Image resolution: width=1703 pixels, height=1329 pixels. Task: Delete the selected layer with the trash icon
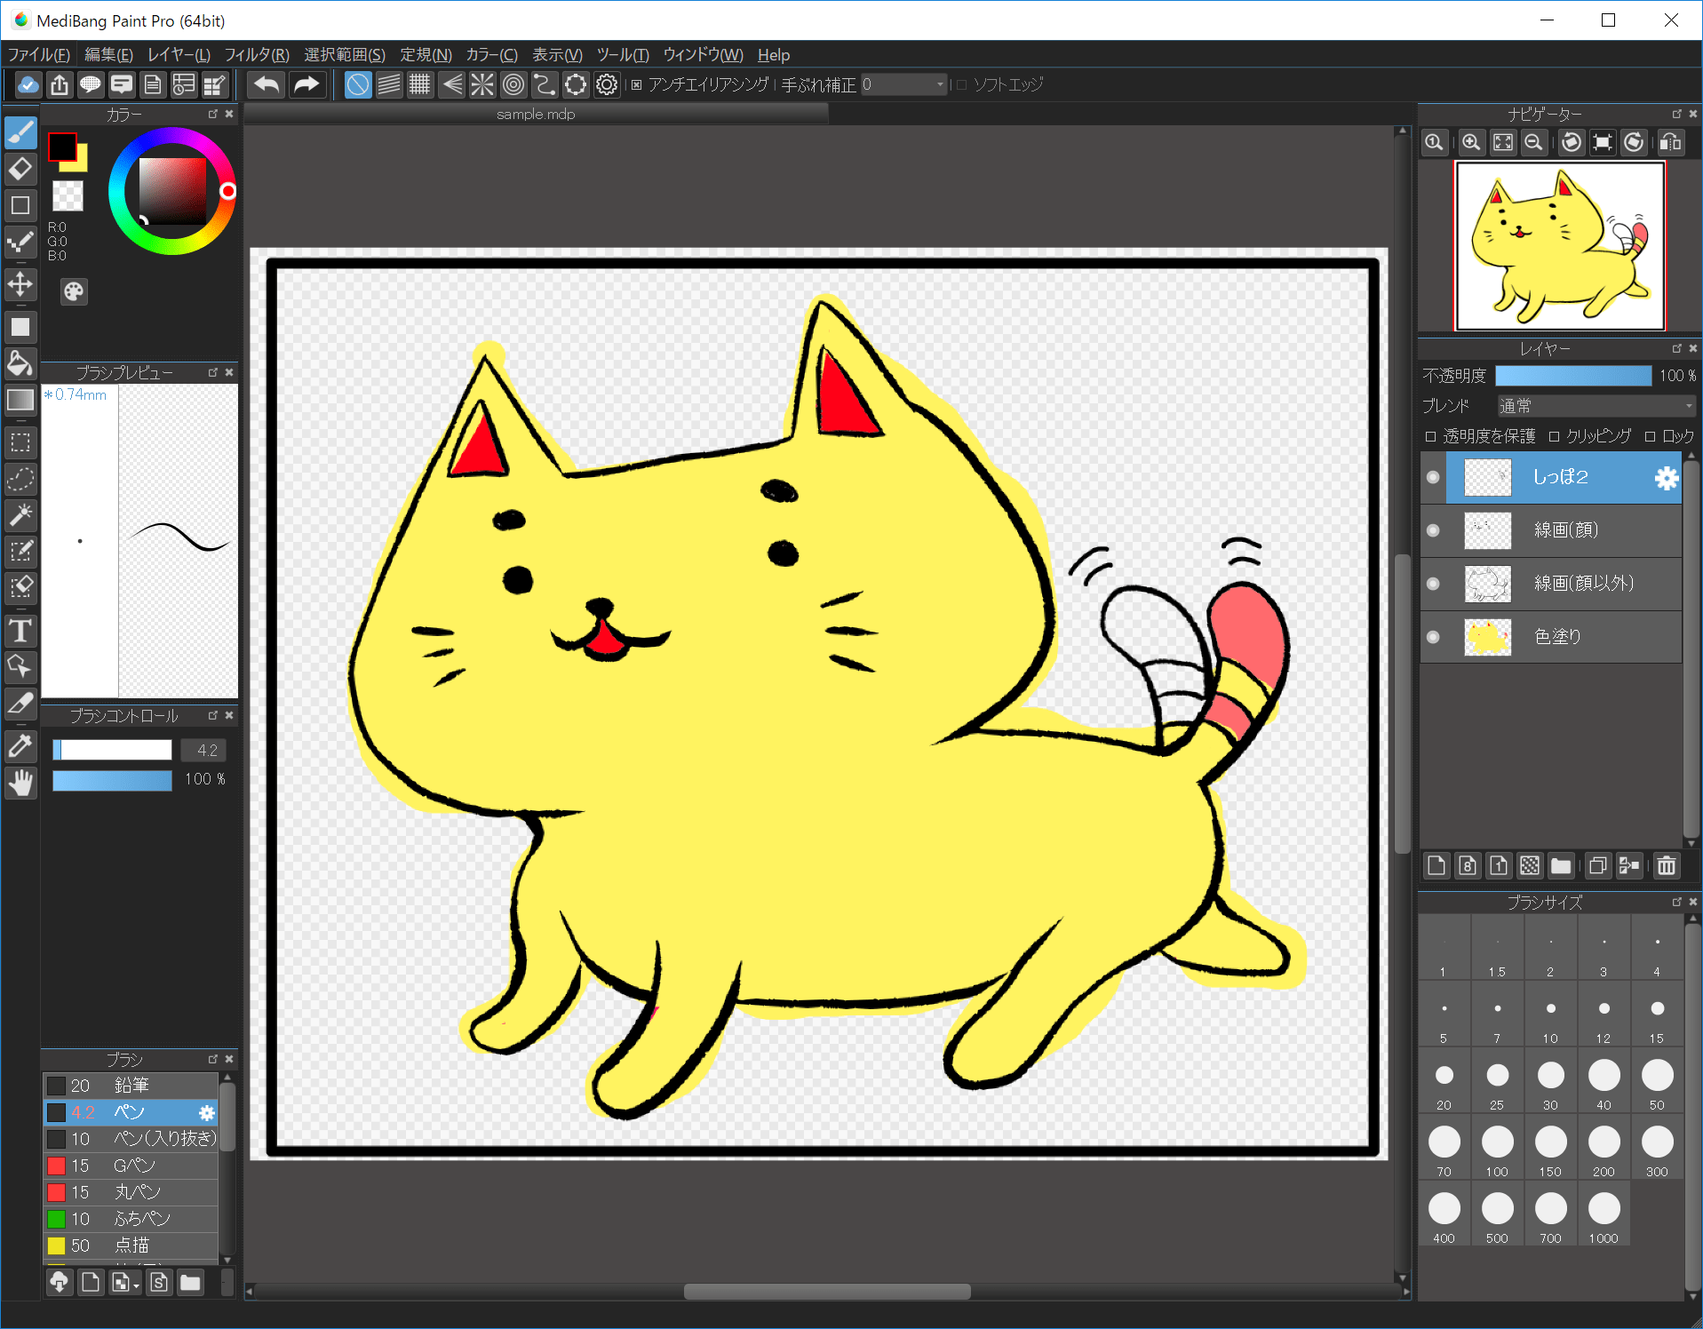click(x=1667, y=866)
